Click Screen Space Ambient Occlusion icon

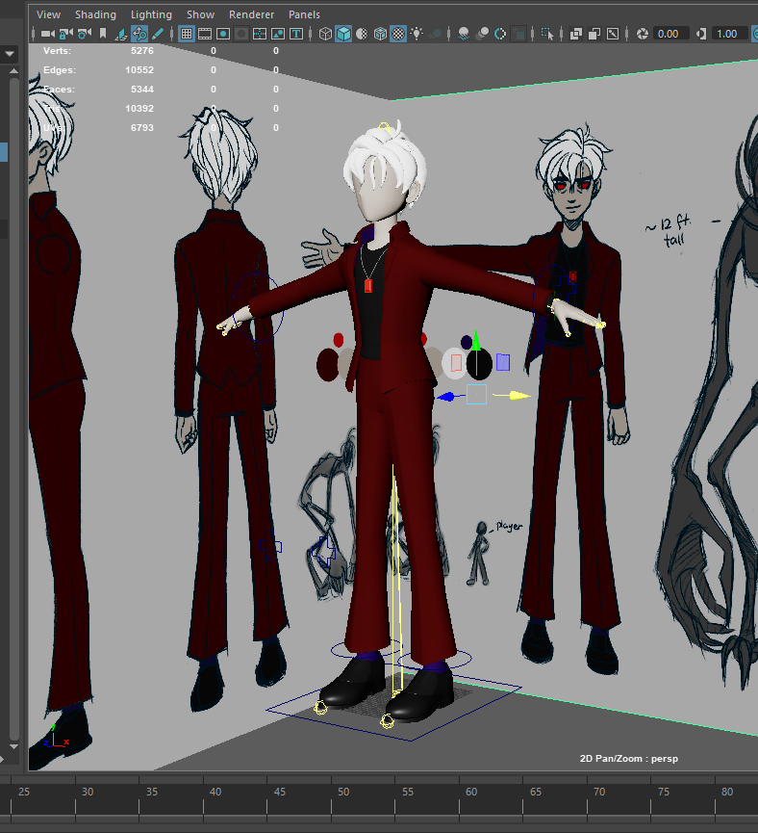pyautogui.click(x=464, y=34)
